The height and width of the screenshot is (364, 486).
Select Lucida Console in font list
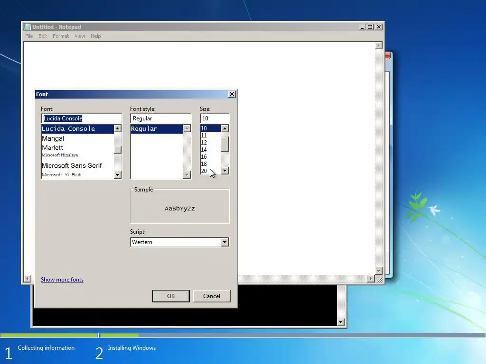(77, 129)
